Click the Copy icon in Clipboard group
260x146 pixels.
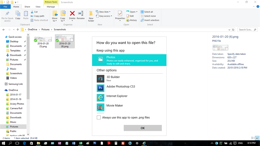click(x=18, y=14)
